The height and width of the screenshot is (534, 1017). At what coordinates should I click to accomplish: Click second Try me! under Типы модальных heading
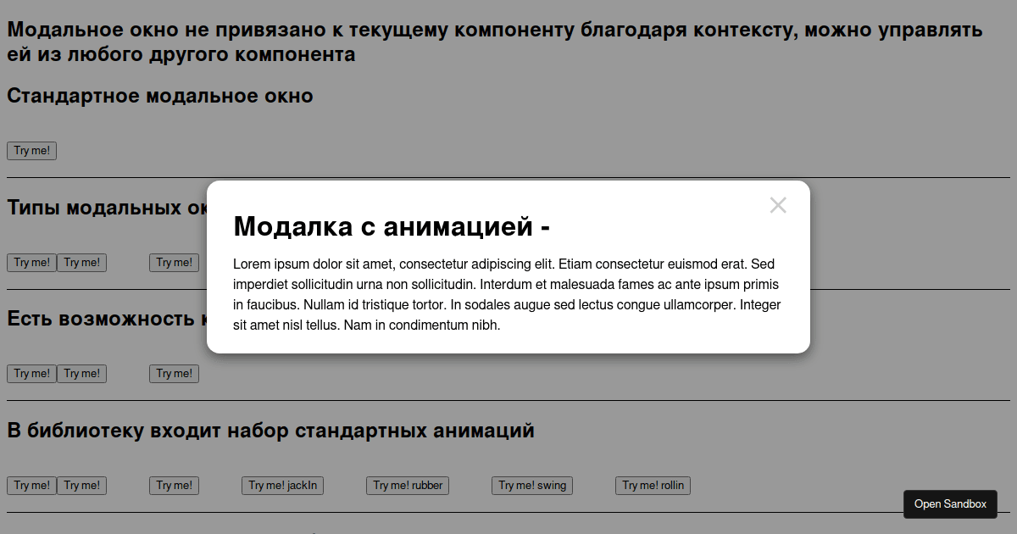click(81, 263)
